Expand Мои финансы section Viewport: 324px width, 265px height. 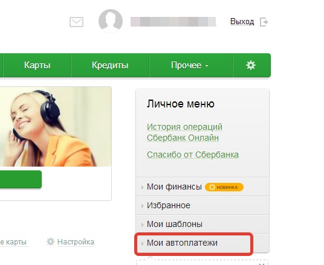pos(202,187)
